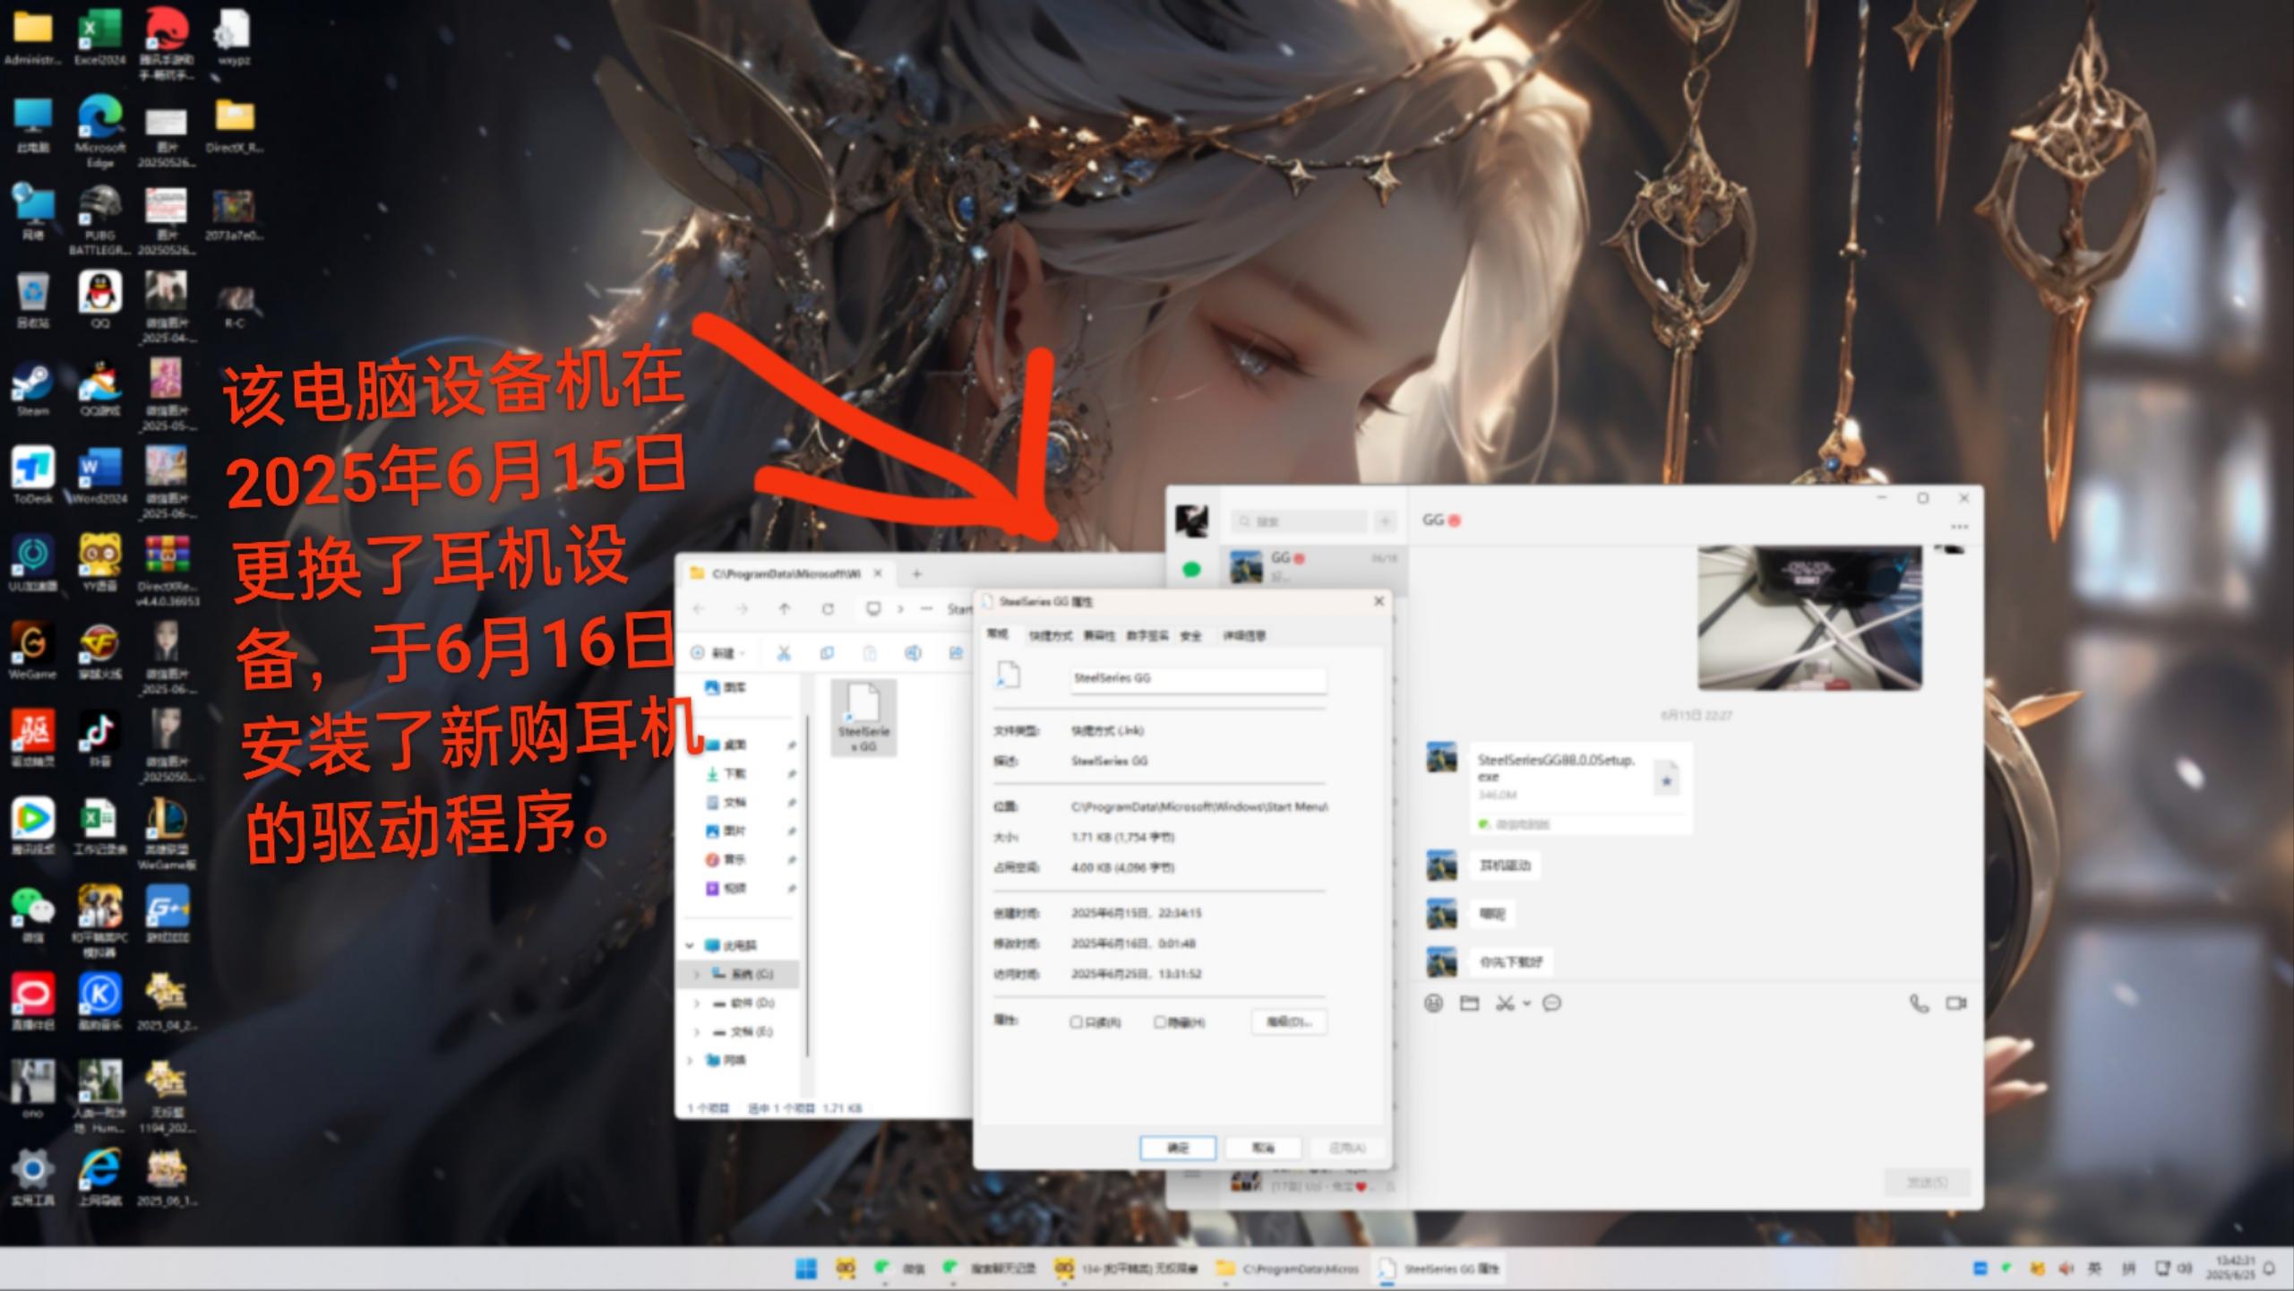
Task: Click the send file folder icon in chat
Action: [x=1469, y=1003]
